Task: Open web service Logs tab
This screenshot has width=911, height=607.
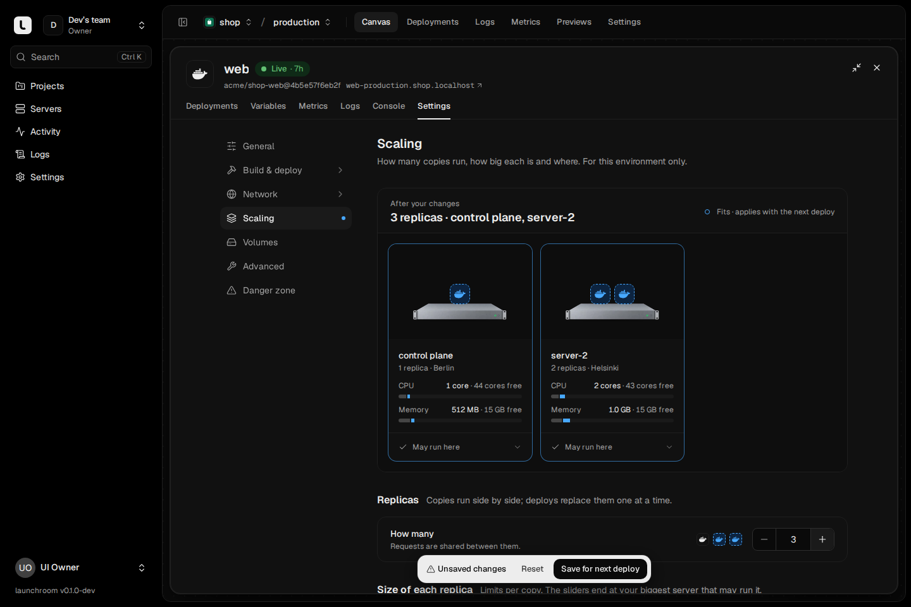Action: (350, 106)
